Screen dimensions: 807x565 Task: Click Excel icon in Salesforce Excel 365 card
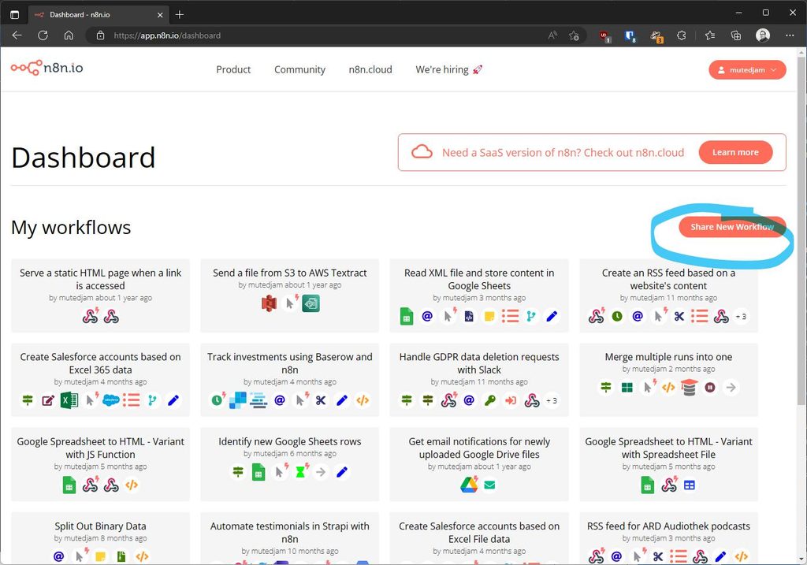[69, 400]
